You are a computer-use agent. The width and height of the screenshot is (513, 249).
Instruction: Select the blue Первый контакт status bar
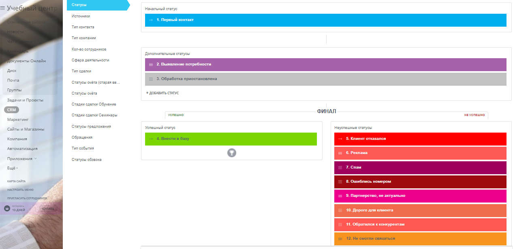pos(325,20)
